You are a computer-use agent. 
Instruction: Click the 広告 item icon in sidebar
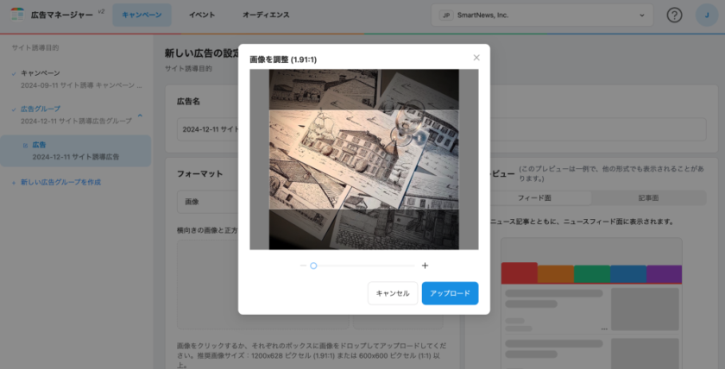(25, 145)
